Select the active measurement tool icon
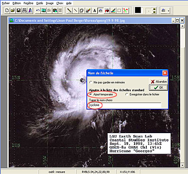The image size is (188, 174). pyautogui.click(x=101, y=10)
